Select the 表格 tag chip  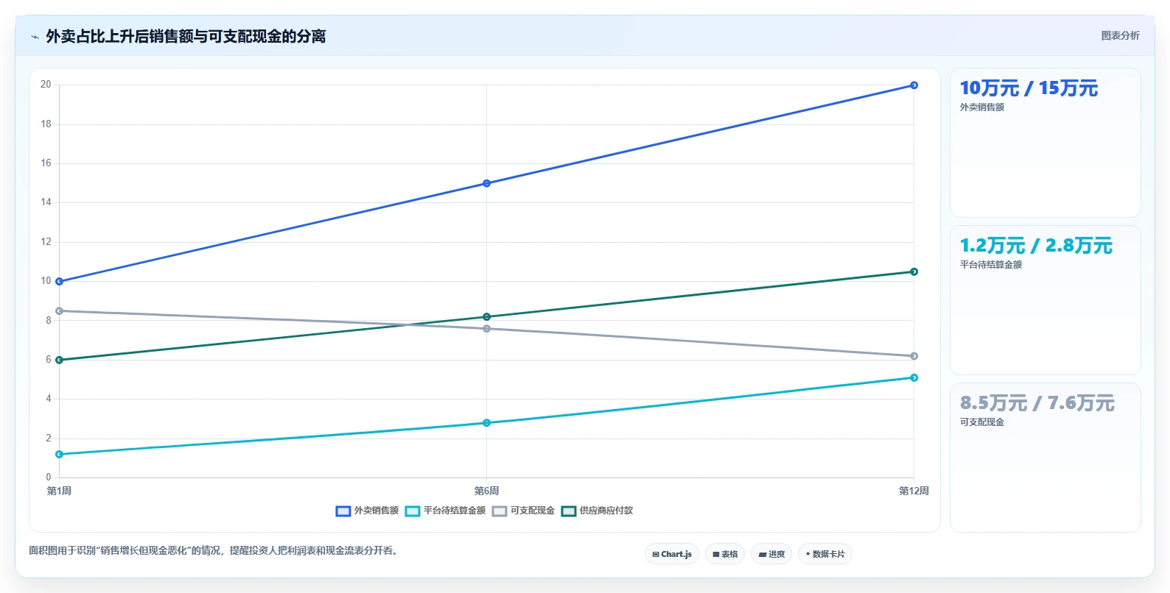725,554
